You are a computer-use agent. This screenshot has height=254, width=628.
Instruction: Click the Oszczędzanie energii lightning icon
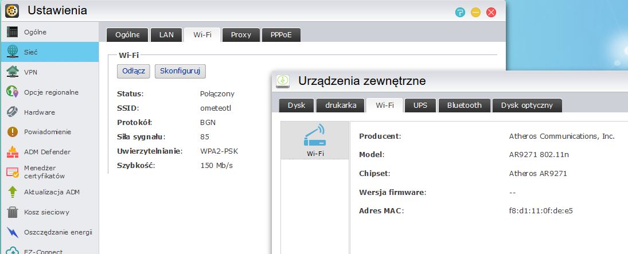13,232
